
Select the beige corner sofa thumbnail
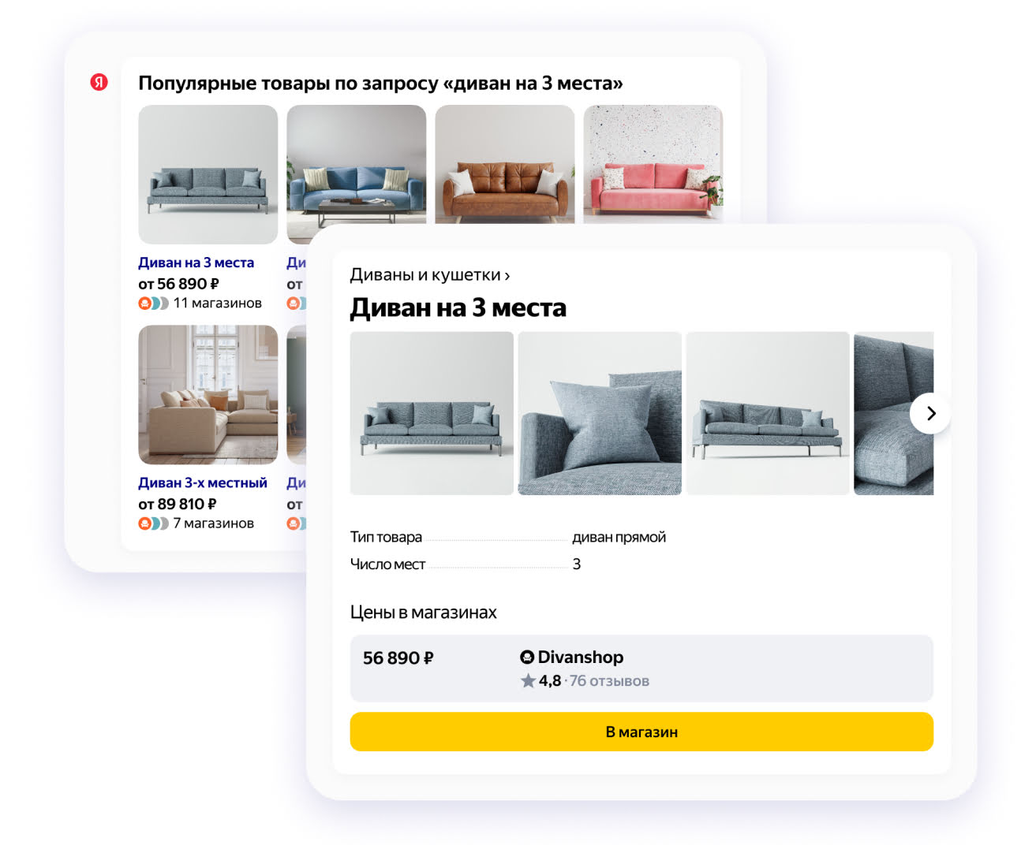tap(208, 395)
